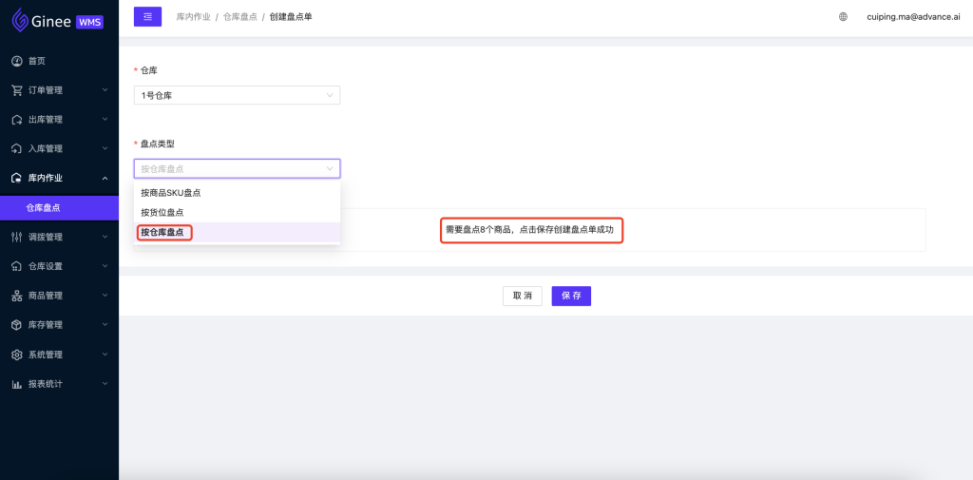
Task: Open 仓库盘点 submenu item
Action: [59, 207]
